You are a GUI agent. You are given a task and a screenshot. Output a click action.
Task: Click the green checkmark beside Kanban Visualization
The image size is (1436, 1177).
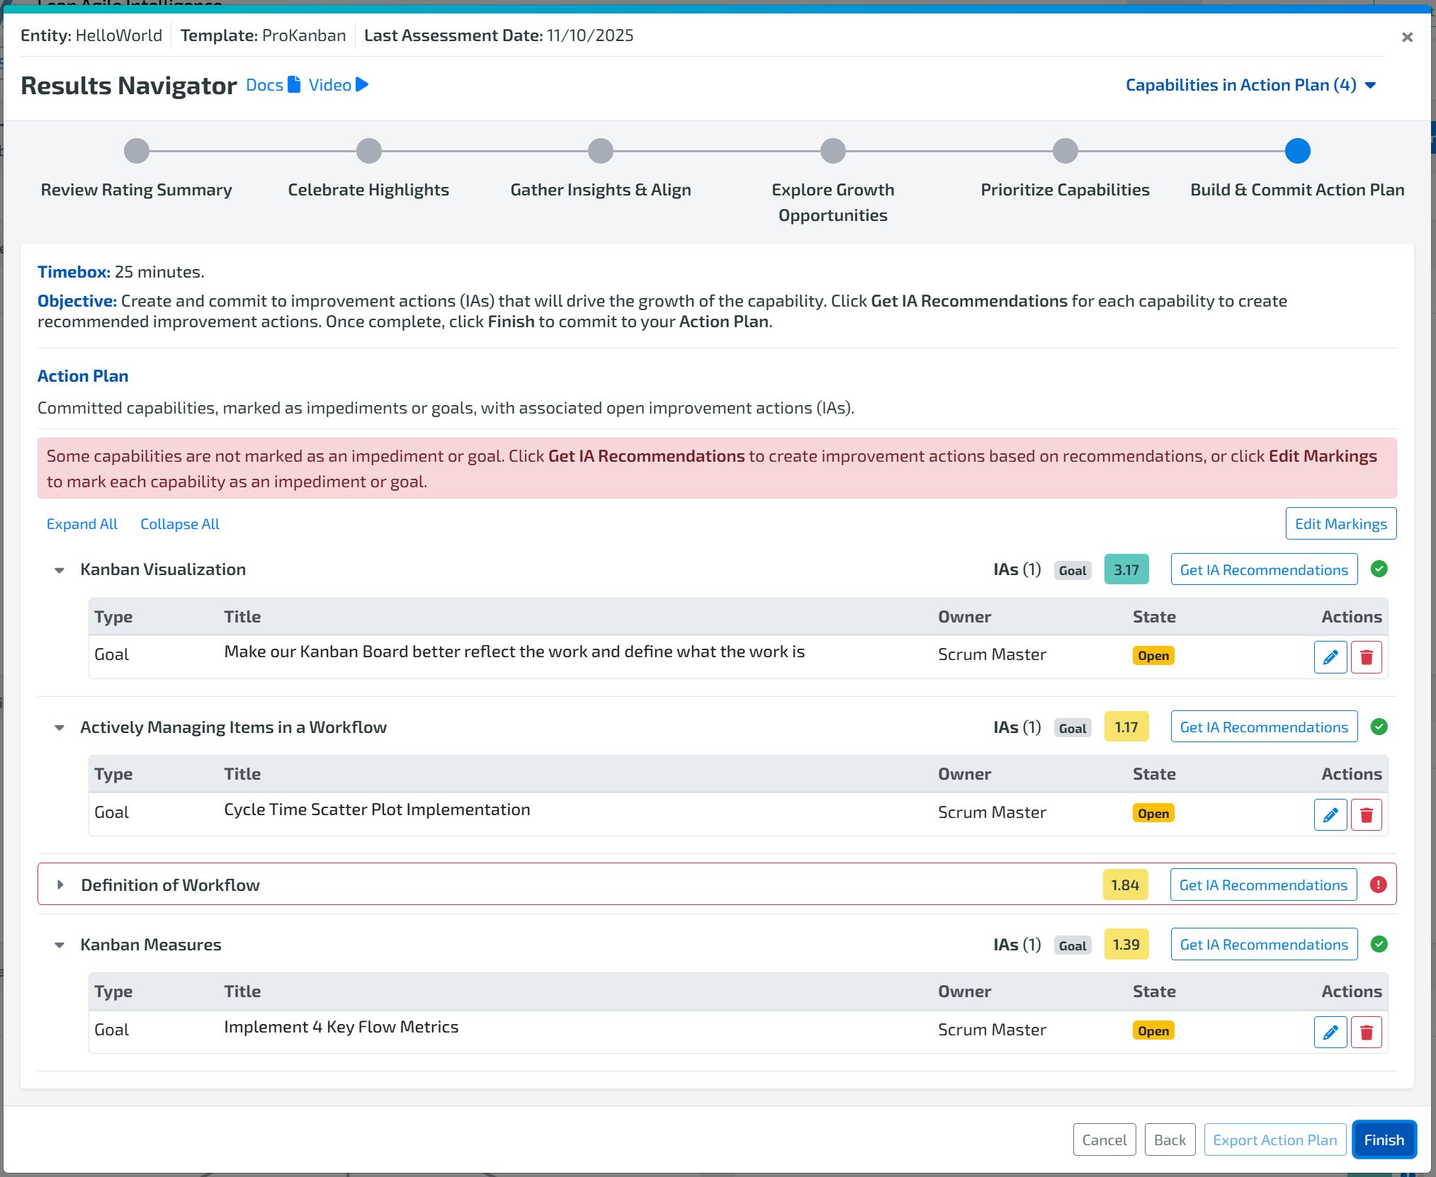pos(1379,569)
